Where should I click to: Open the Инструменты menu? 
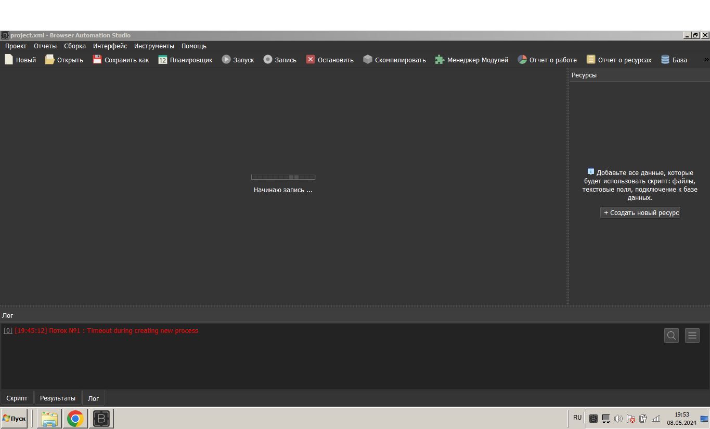click(154, 46)
